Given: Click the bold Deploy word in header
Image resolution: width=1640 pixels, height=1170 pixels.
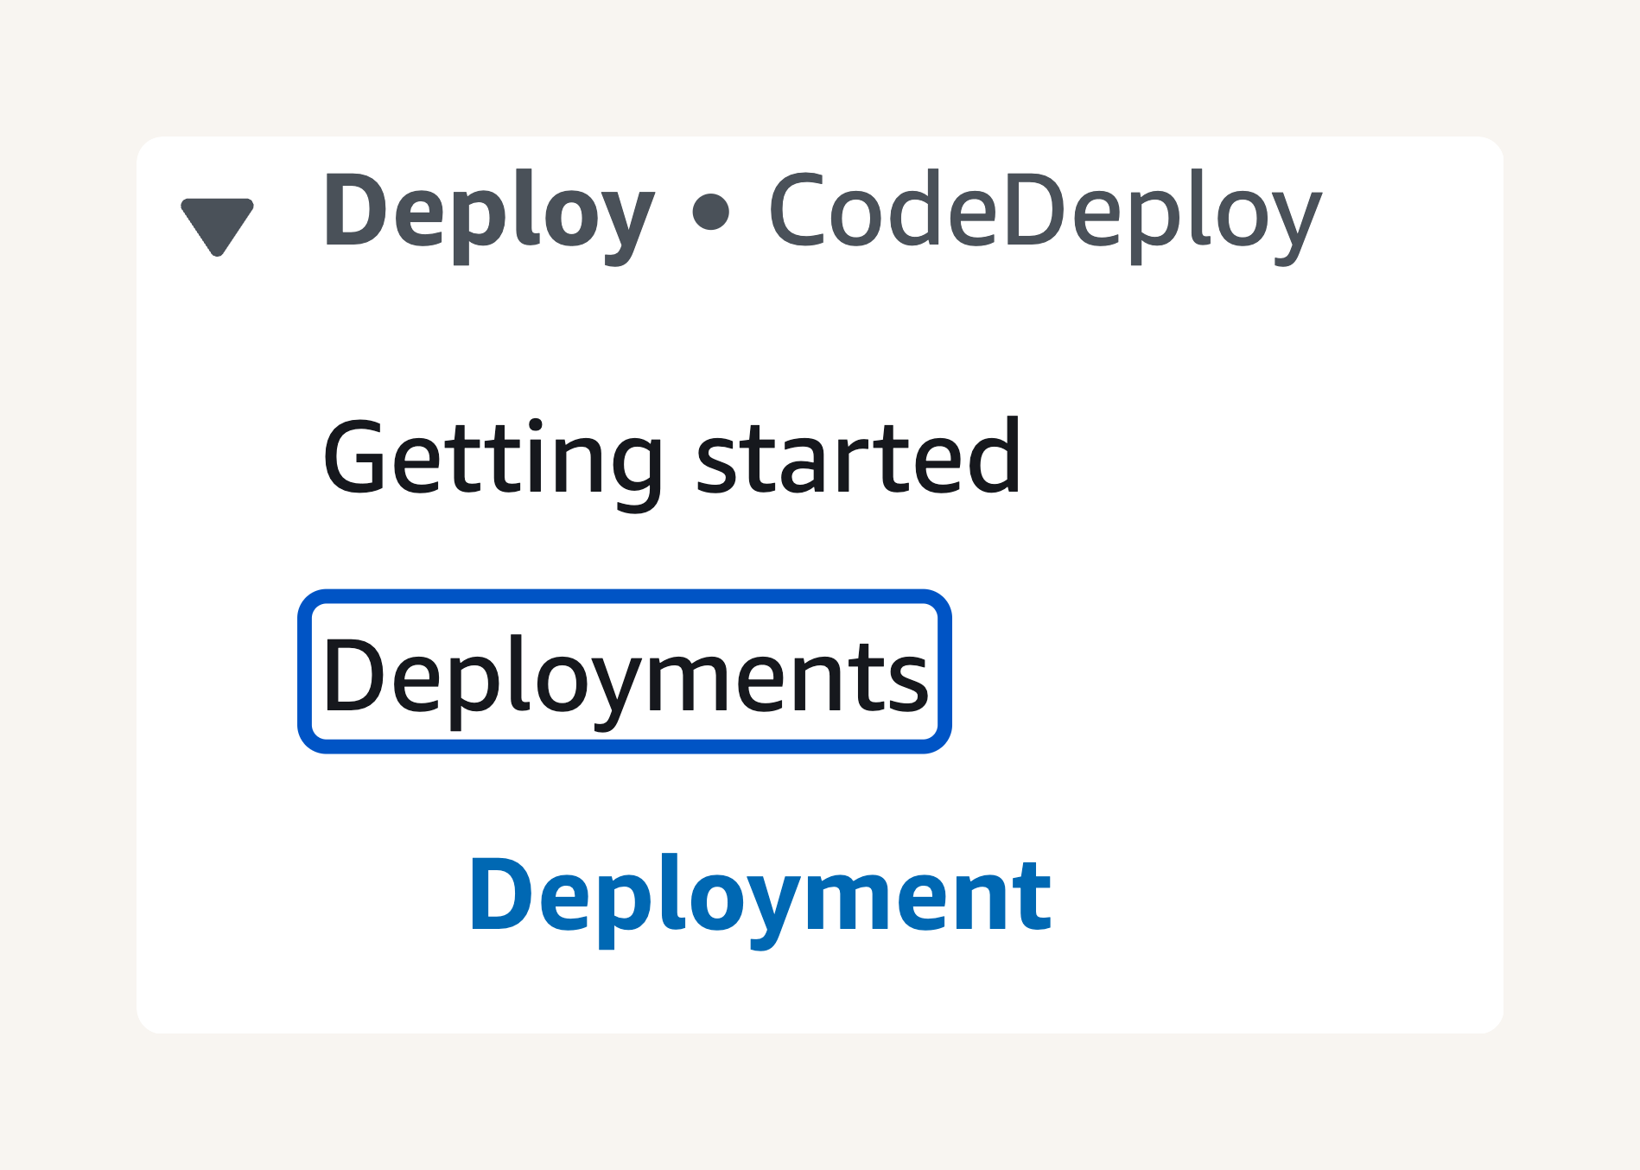Looking at the screenshot, I should 488,214.
